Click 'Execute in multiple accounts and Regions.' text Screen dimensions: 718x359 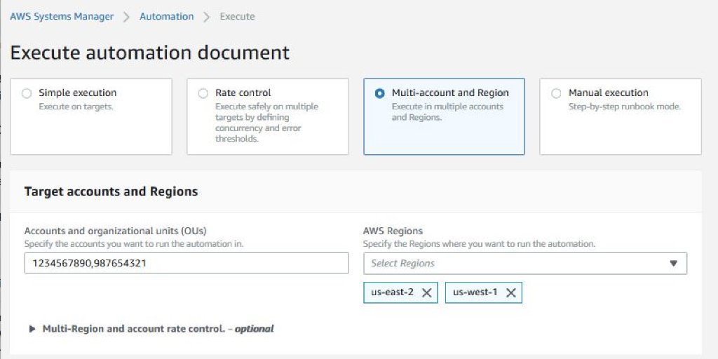(x=447, y=111)
